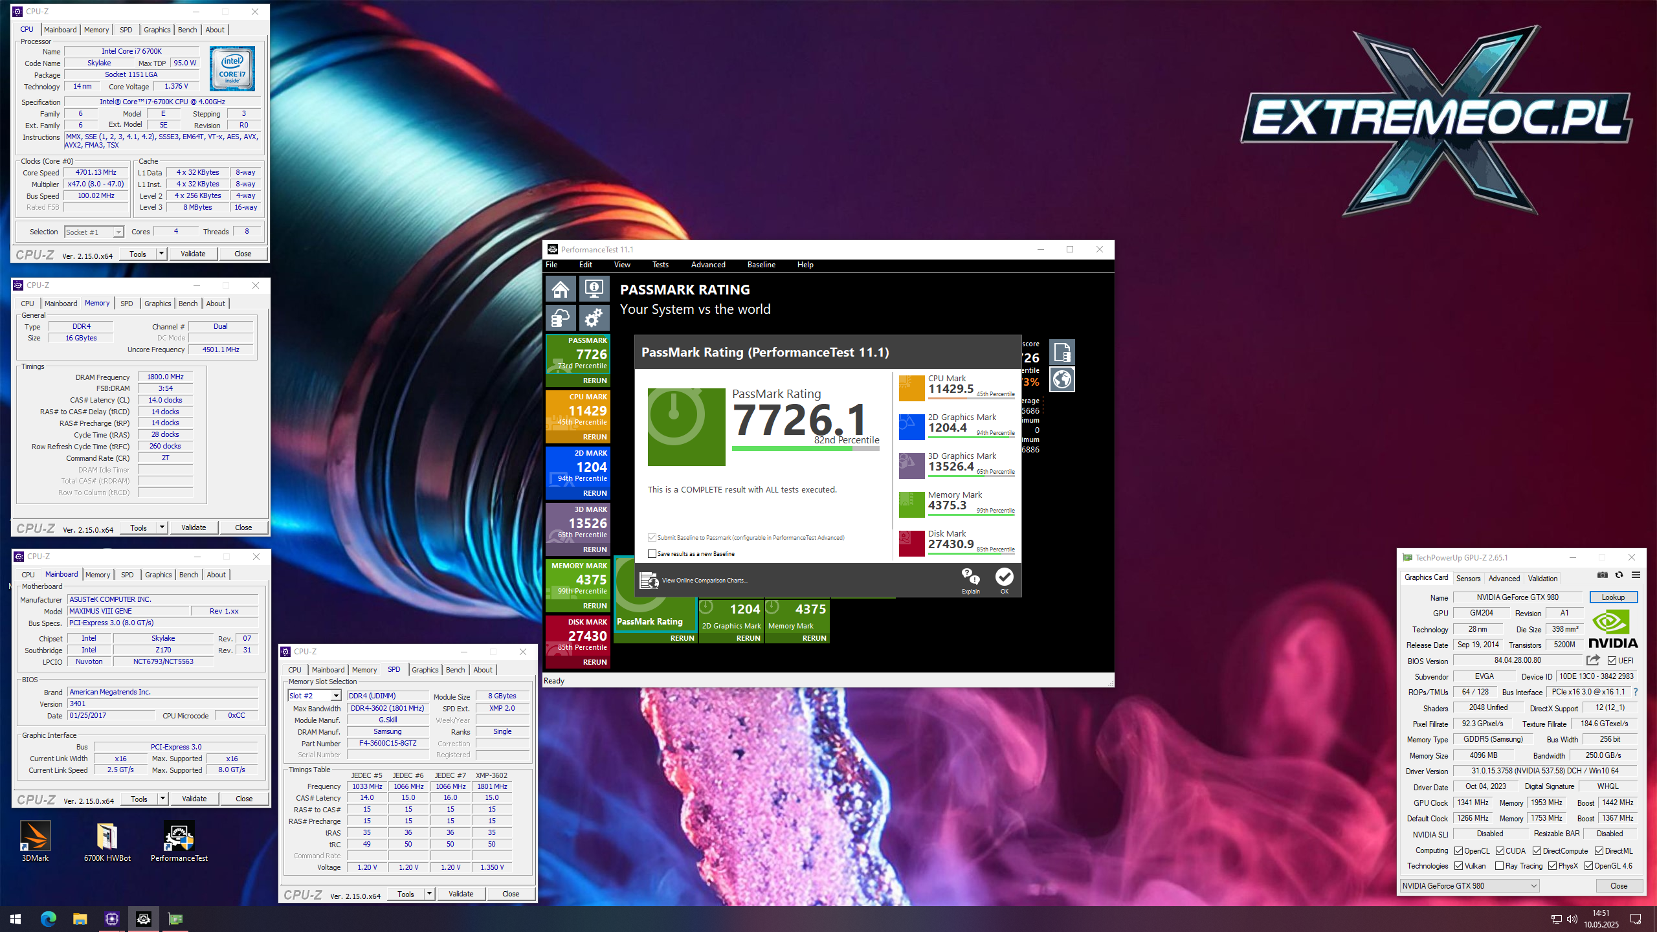Switch to the Sensors tab in GPU-Z

(1468, 579)
